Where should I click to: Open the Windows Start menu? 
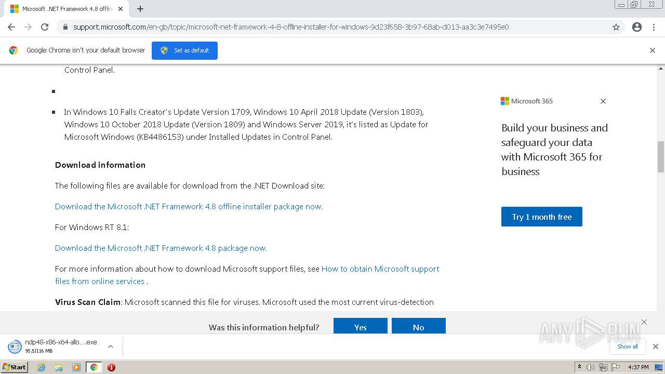[15, 367]
